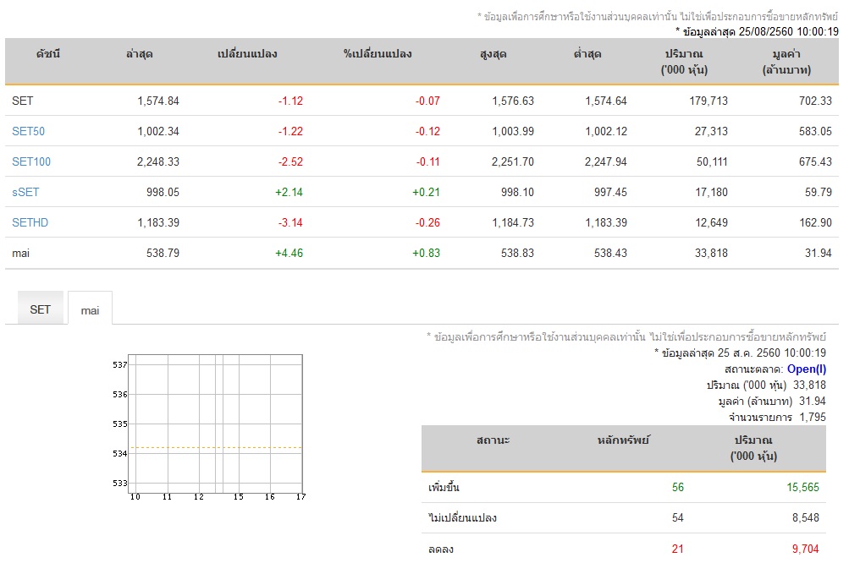The width and height of the screenshot is (849, 563).
Task: Click SET percent change -0.07
Action: (x=427, y=101)
